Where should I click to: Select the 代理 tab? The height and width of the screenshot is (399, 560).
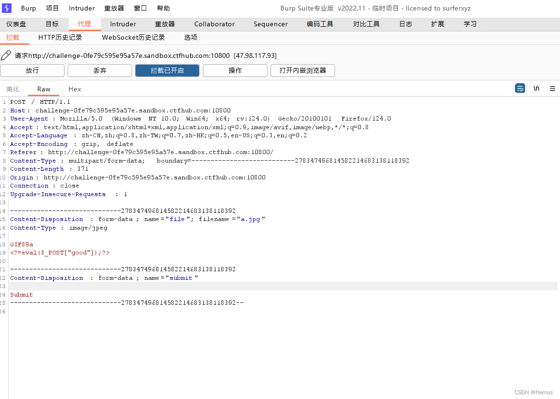(84, 24)
